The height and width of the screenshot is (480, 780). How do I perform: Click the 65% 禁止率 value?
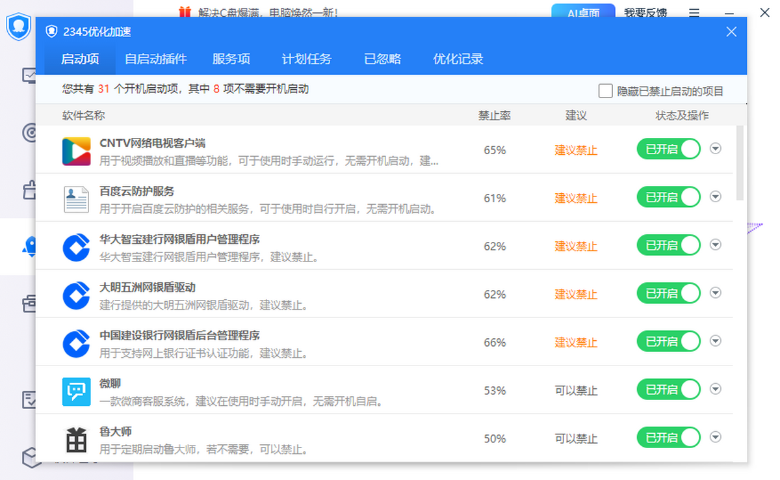(x=495, y=150)
